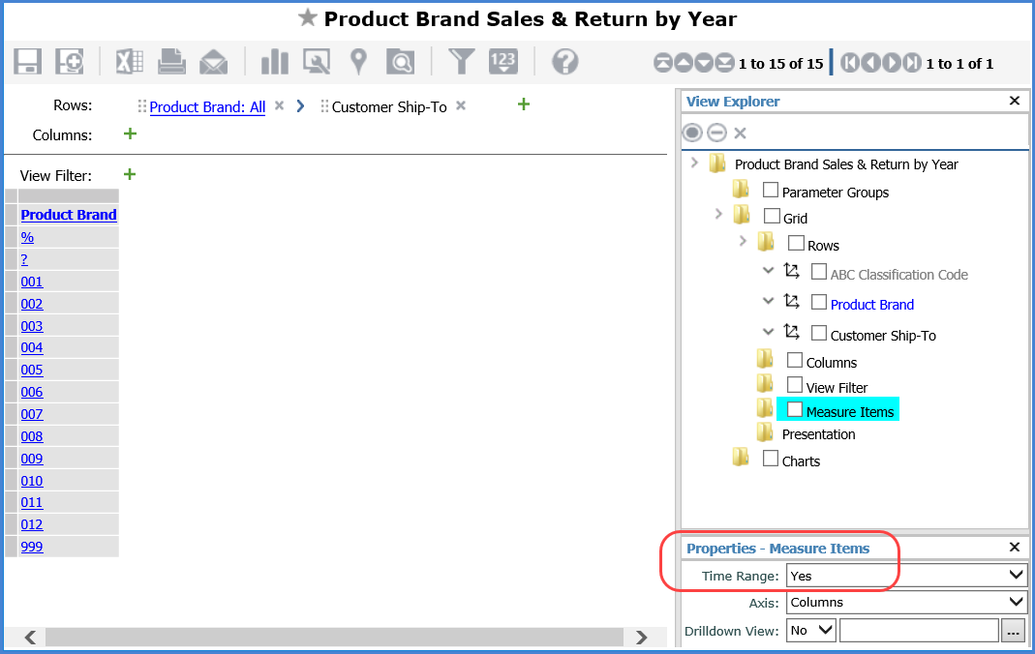1035x654 pixels.
Task: Open product brand 005 link
Action: pyautogui.click(x=32, y=370)
